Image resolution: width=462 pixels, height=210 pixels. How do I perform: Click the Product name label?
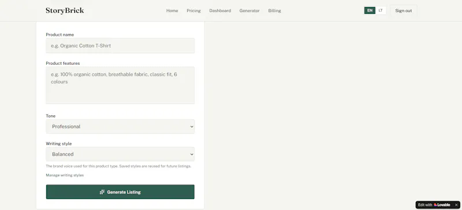tap(60, 35)
